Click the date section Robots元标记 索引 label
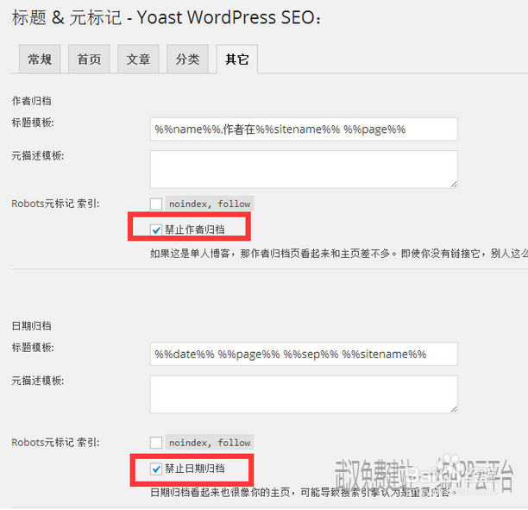The height and width of the screenshot is (510, 528). (x=55, y=443)
